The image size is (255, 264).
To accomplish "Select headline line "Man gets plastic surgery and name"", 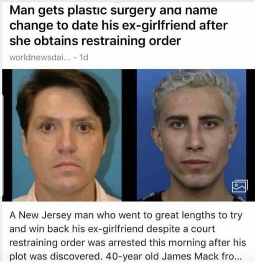I will (113, 10).
